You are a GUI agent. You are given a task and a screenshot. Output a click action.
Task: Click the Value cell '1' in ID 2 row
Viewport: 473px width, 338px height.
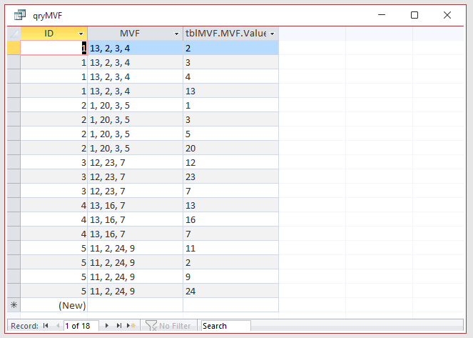pyautogui.click(x=230, y=105)
